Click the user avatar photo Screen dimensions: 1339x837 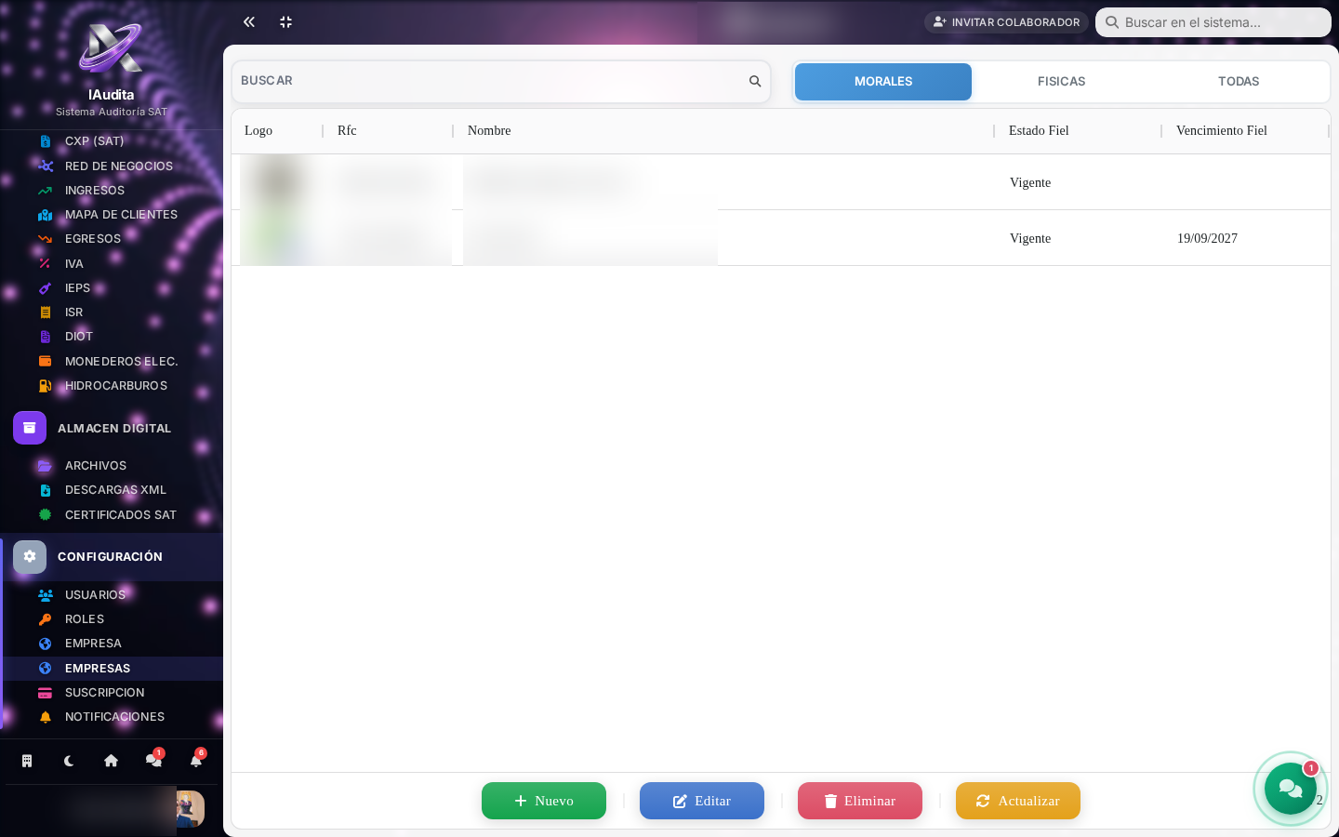pyautogui.click(x=190, y=809)
